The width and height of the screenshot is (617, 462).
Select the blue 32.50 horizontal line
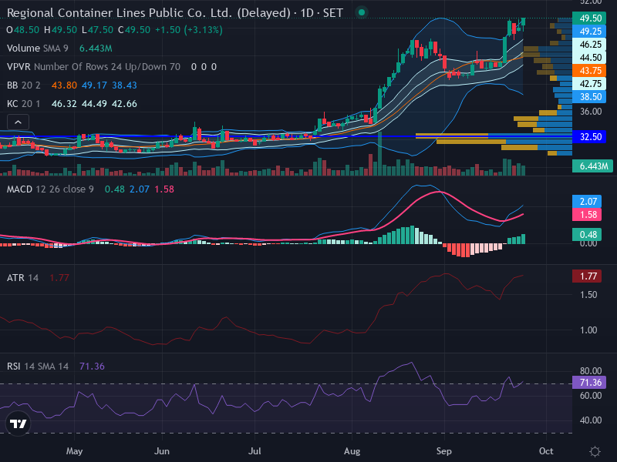point(286,137)
